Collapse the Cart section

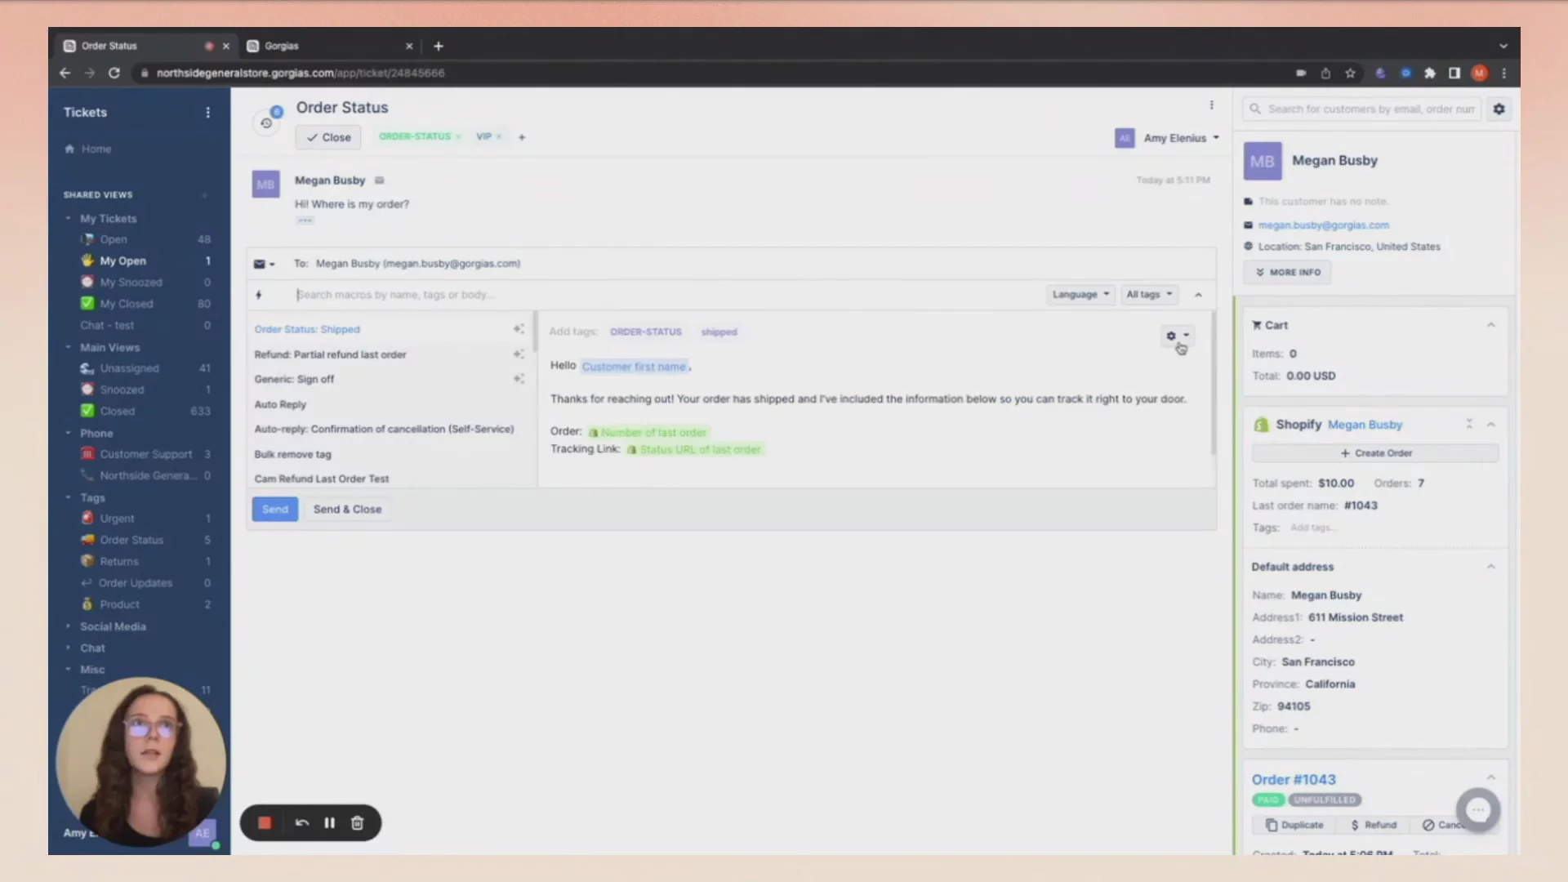(1491, 325)
